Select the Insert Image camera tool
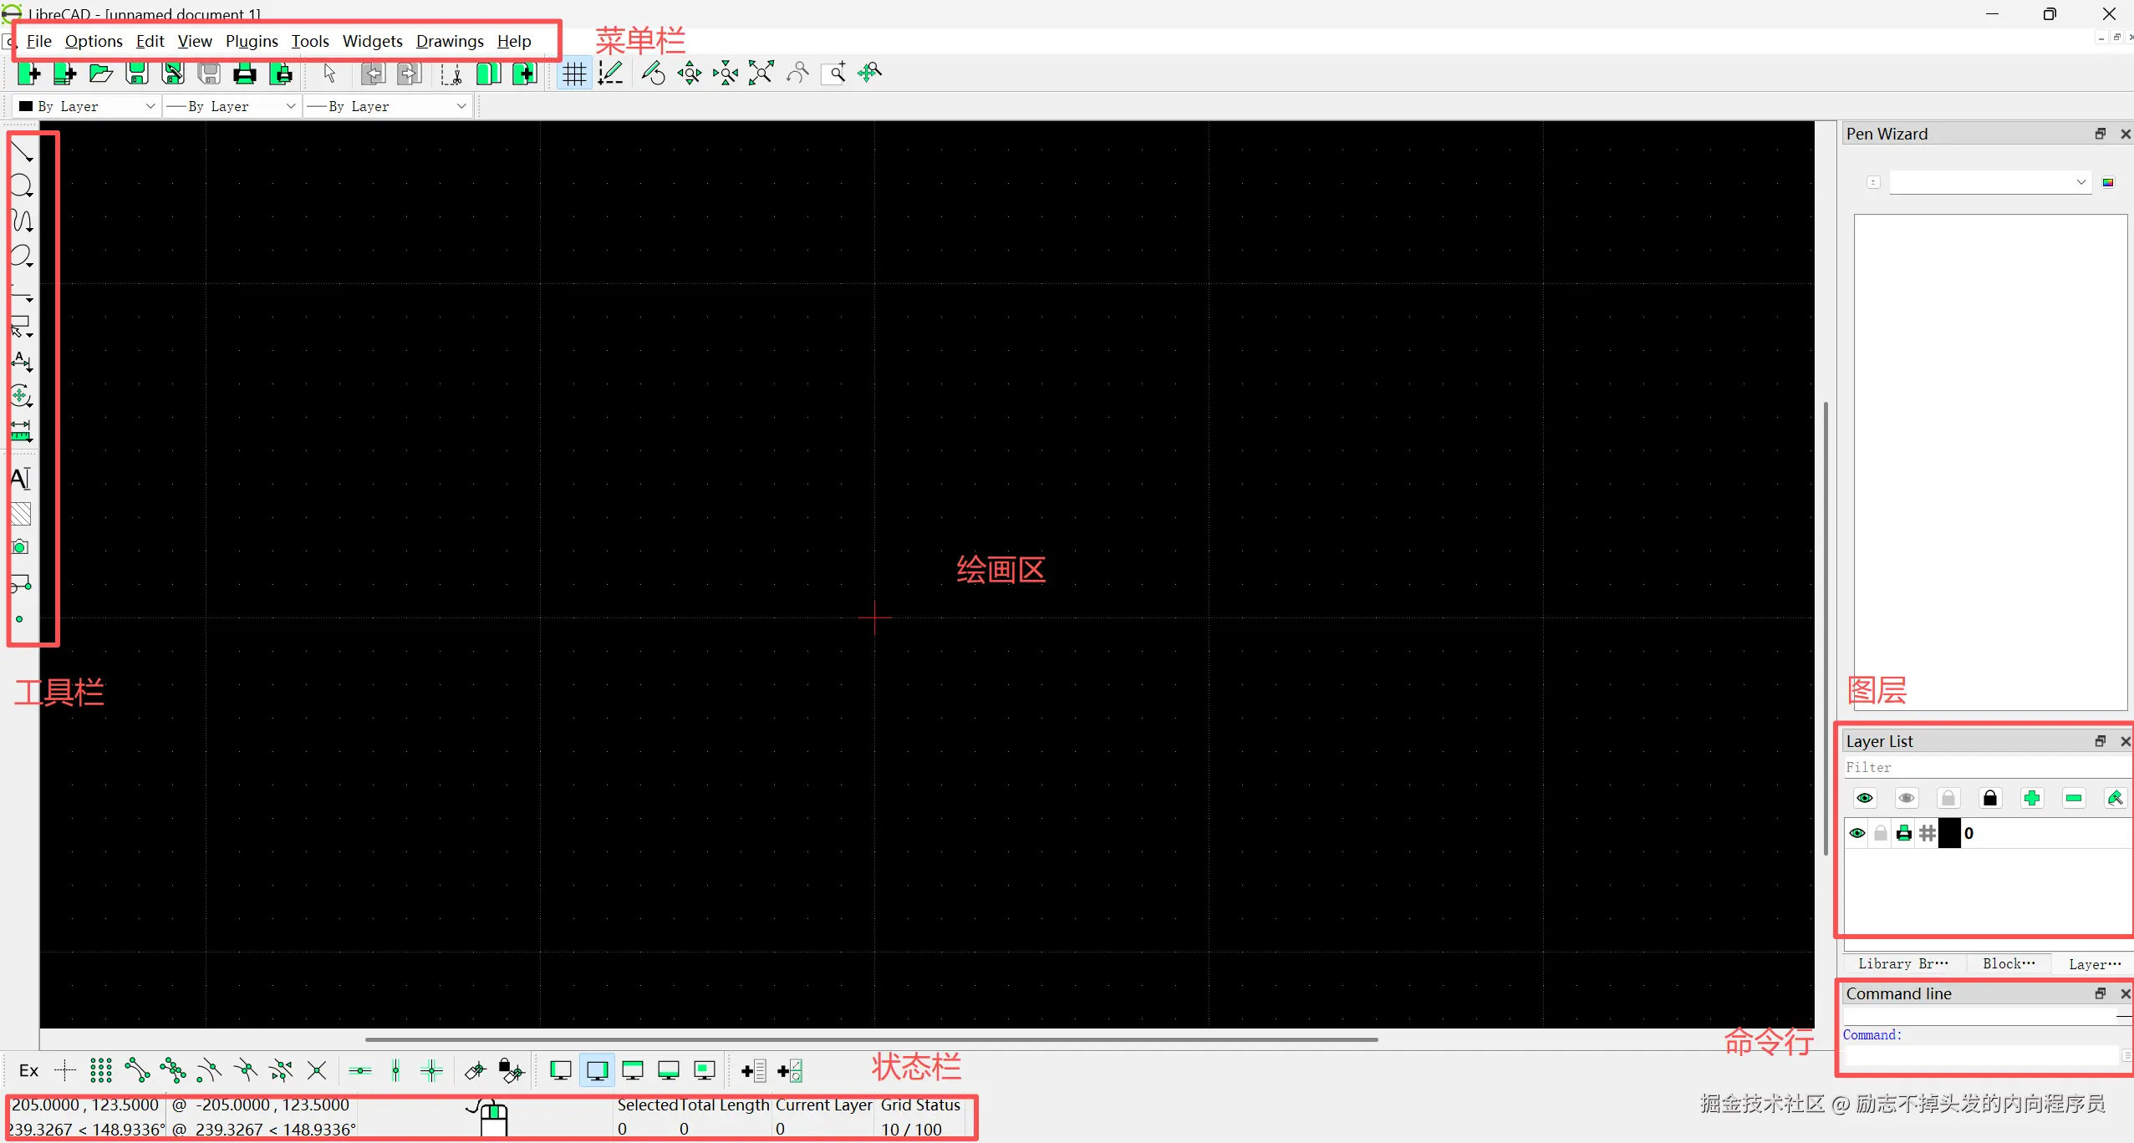 coord(20,547)
